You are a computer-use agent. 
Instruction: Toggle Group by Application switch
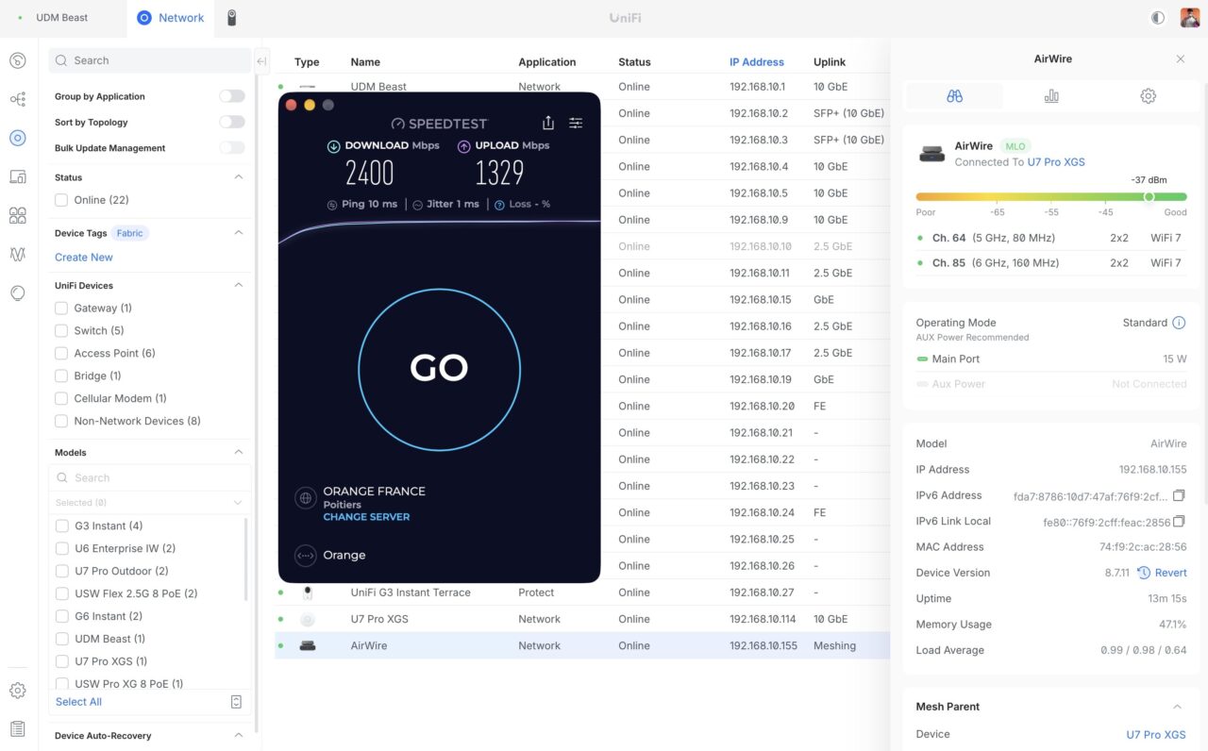[232, 96]
